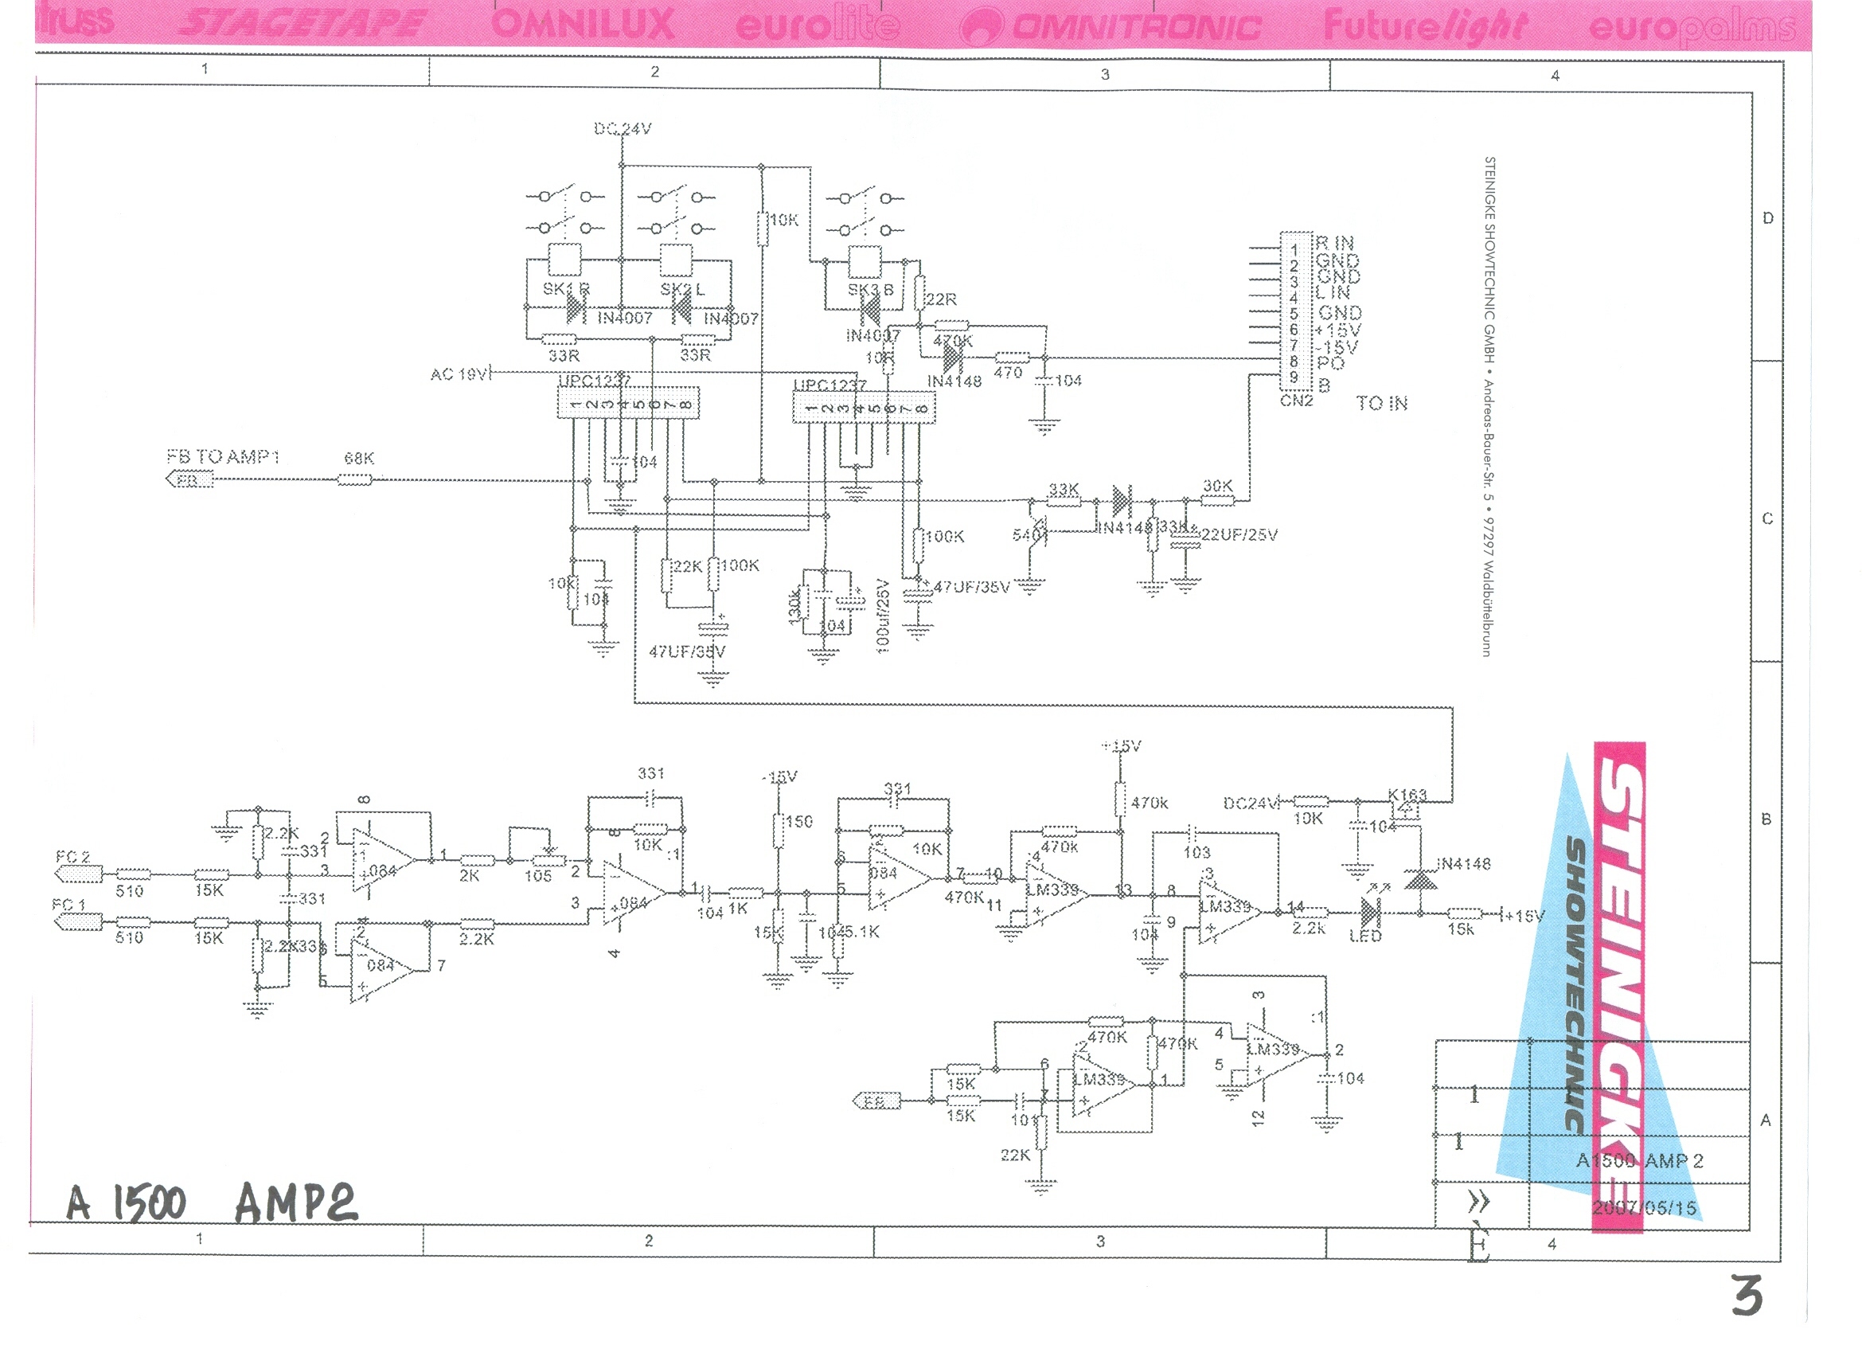Click the OMNITRONIC banner logo
The height and width of the screenshot is (1353, 1862).
(1111, 26)
